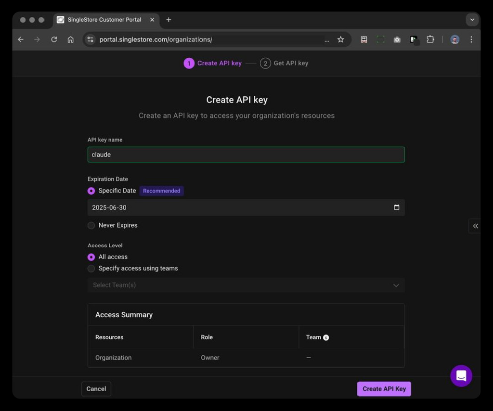Click the browser forward arrow
Image resolution: width=493 pixels, height=411 pixels.
(37, 39)
